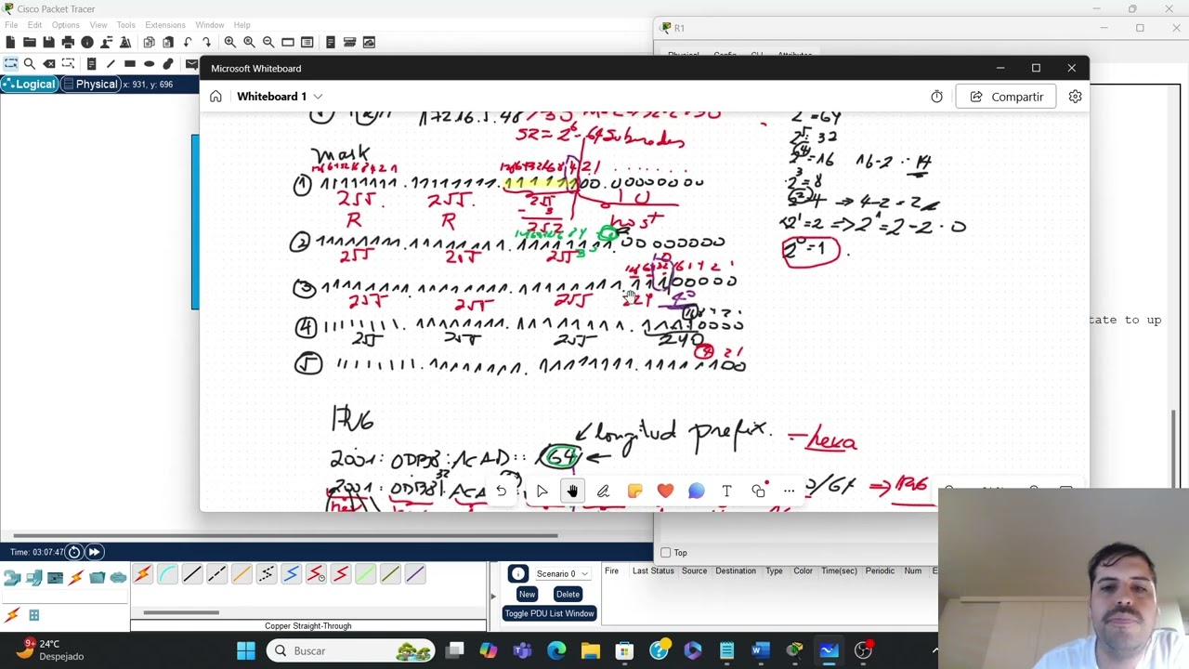
Task: Select the automatic connection lightning cable
Action: pyautogui.click(x=142, y=575)
